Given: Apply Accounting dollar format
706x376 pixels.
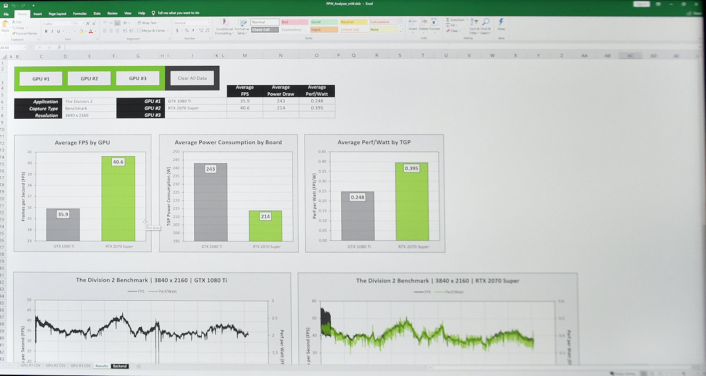Looking at the screenshot, I should pos(176,31).
